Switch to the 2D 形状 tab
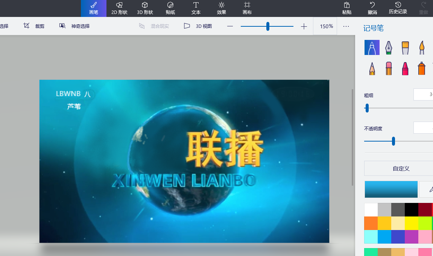Screen dimensions: 433x256 tap(119, 8)
